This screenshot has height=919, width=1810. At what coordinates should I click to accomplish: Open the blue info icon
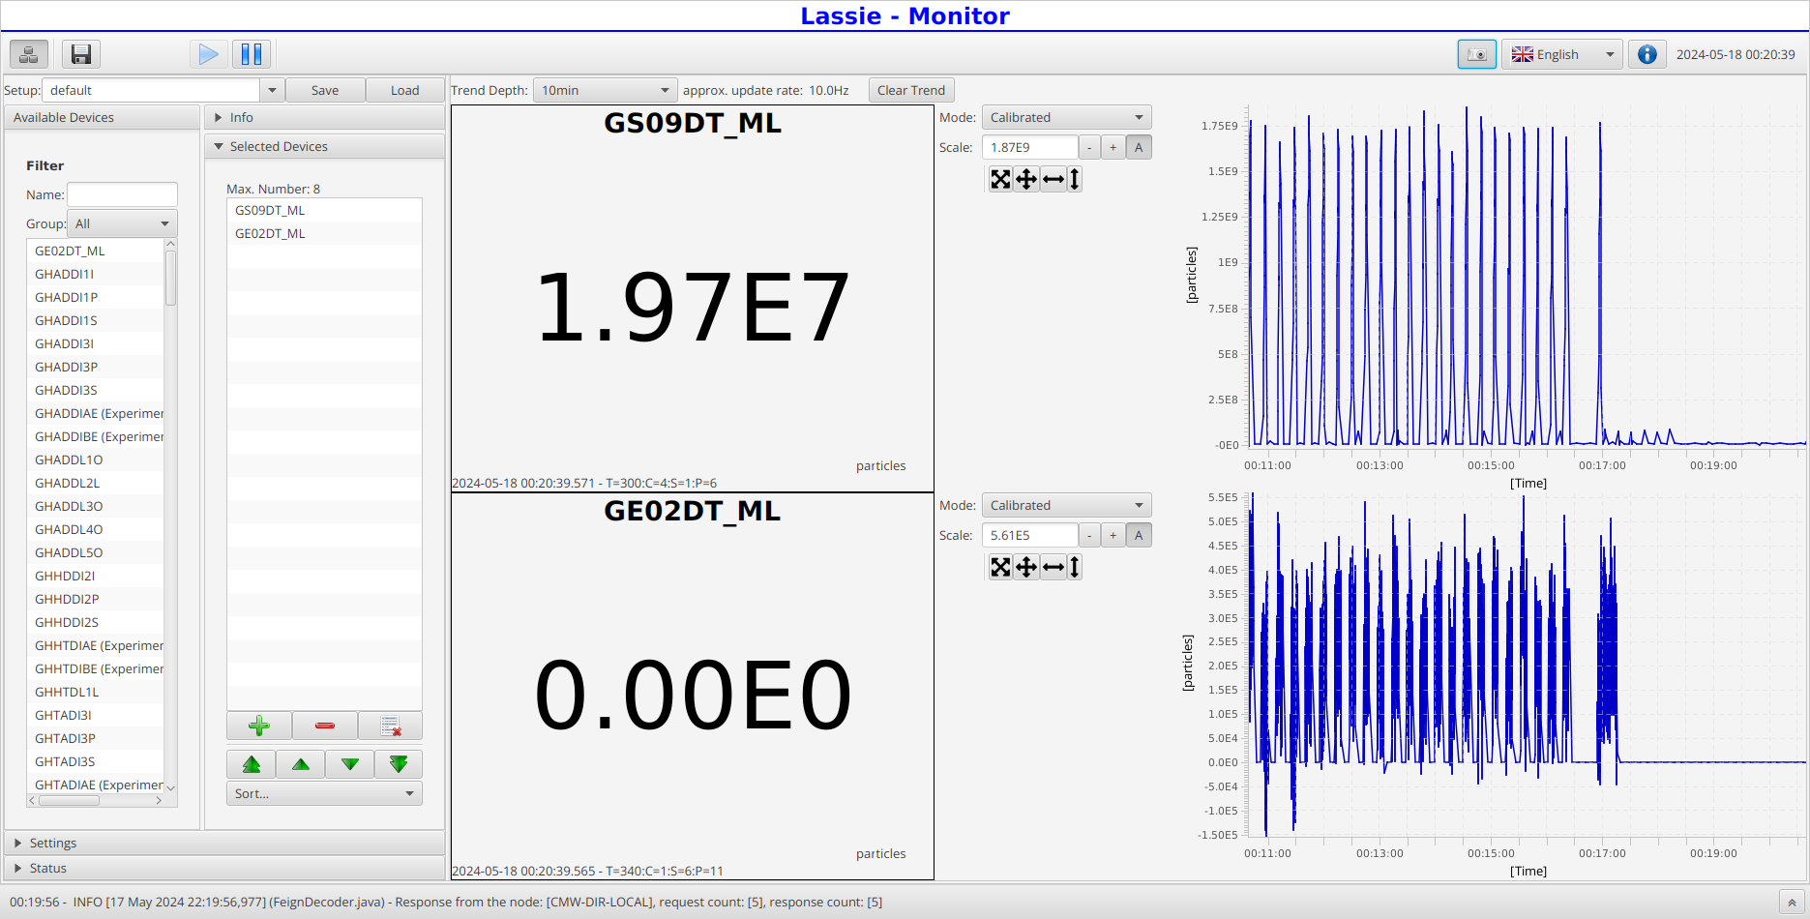click(1647, 54)
